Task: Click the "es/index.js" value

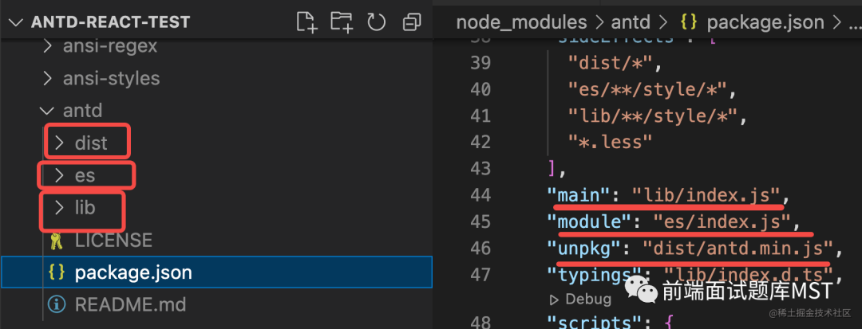Action: coord(723,221)
